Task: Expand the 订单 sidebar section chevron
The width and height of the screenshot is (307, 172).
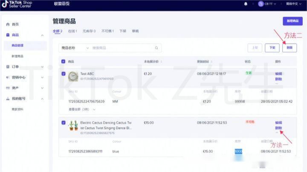Action: pos(42,67)
